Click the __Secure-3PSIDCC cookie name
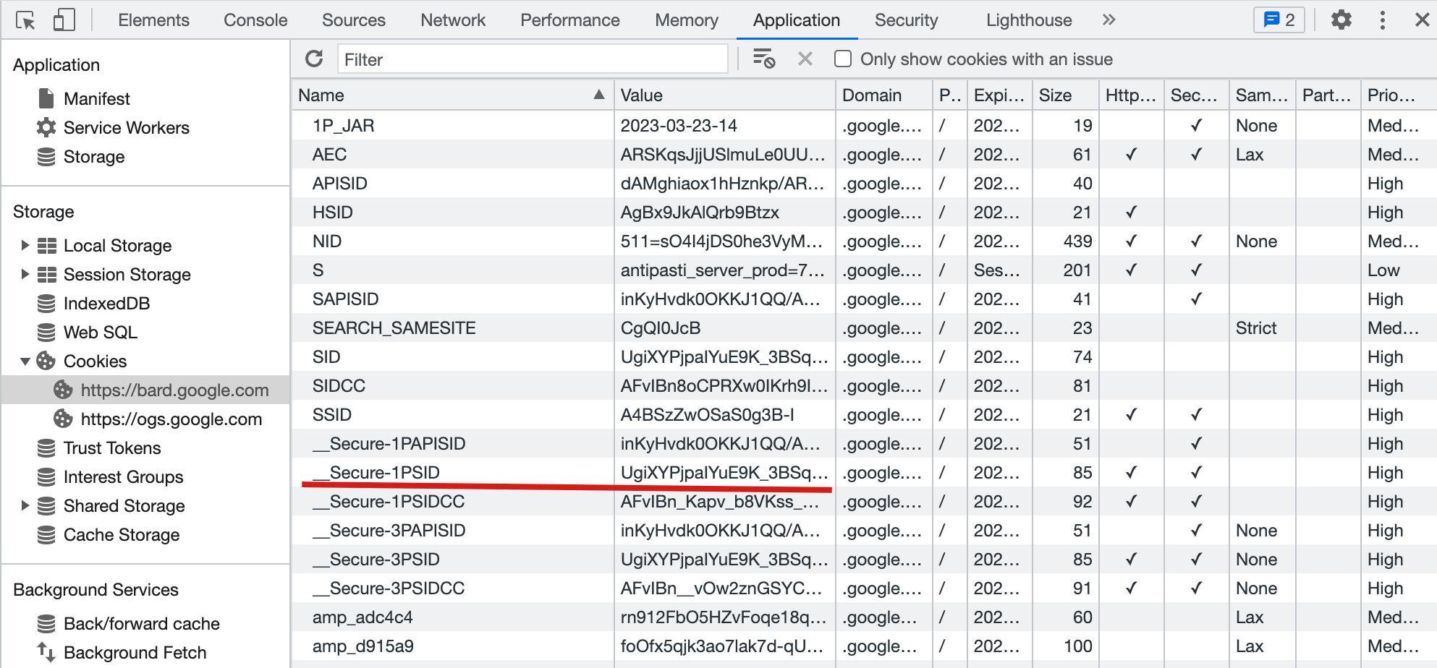Viewport: 1437px width, 668px height. (x=389, y=588)
